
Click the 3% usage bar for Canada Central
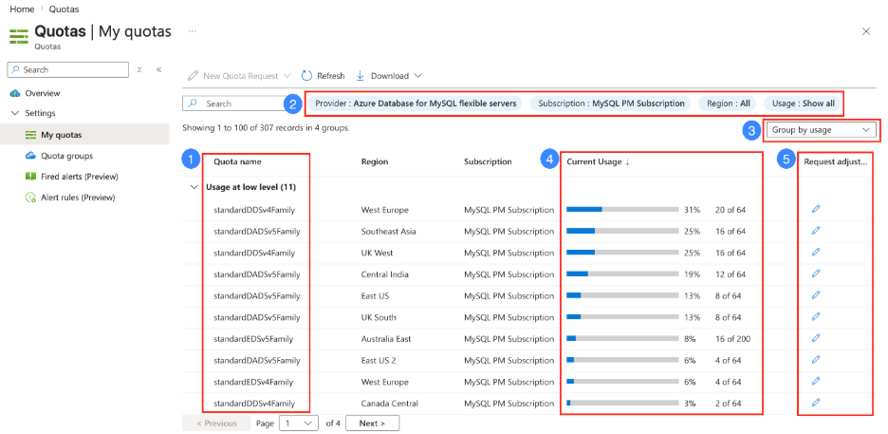[622, 404]
